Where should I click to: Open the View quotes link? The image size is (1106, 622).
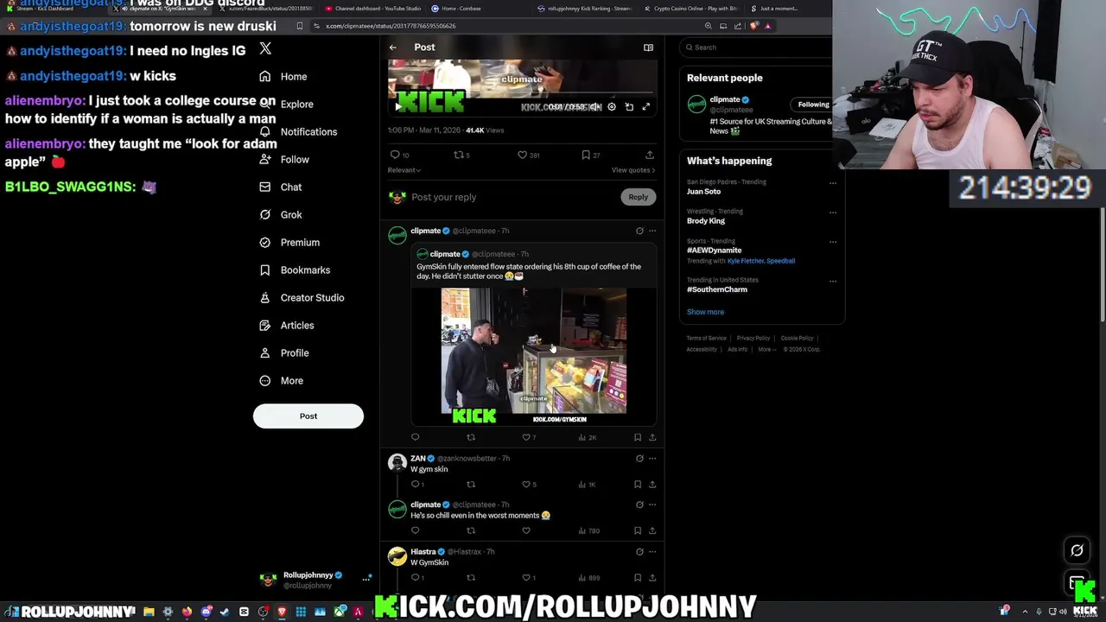point(633,170)
